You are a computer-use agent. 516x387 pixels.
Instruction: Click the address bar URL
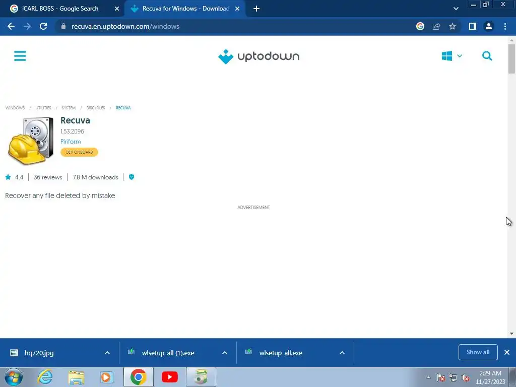(125, 26)
